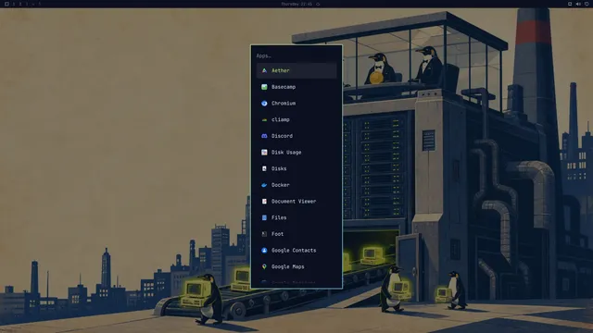Launch Discord from its icon
Image resolution: width=593 pixels, height=333 pixels.
pyautogui.click(x=264, y=136)
